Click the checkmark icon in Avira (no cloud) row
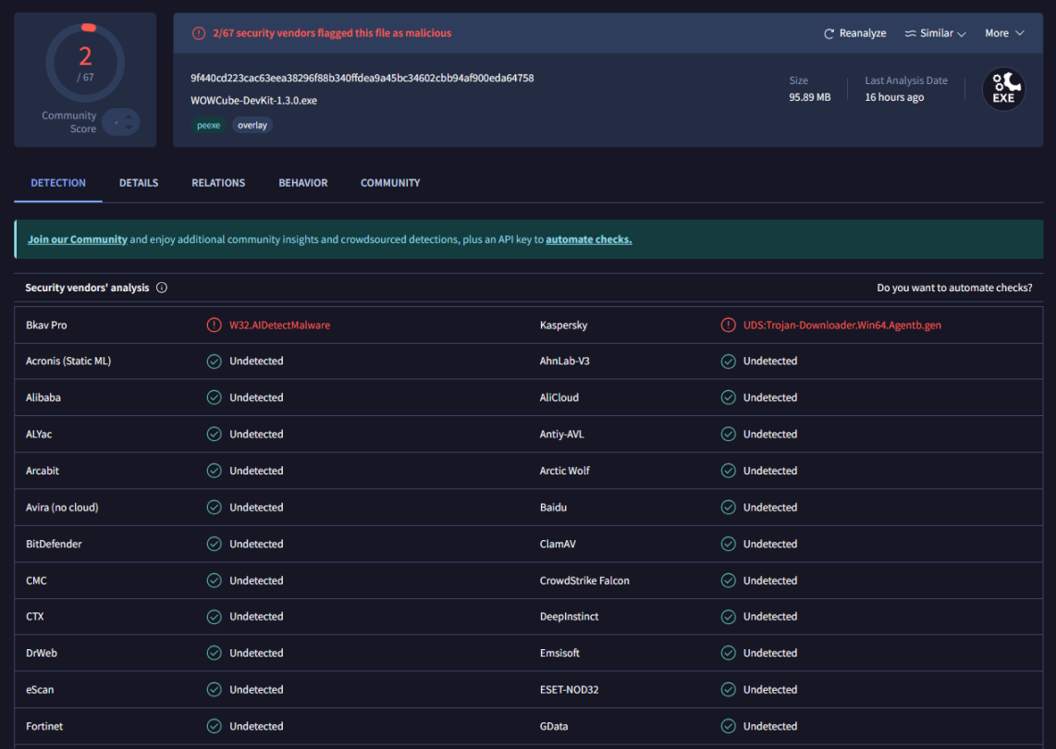The image size is (1056, 749). coord(215,508)
